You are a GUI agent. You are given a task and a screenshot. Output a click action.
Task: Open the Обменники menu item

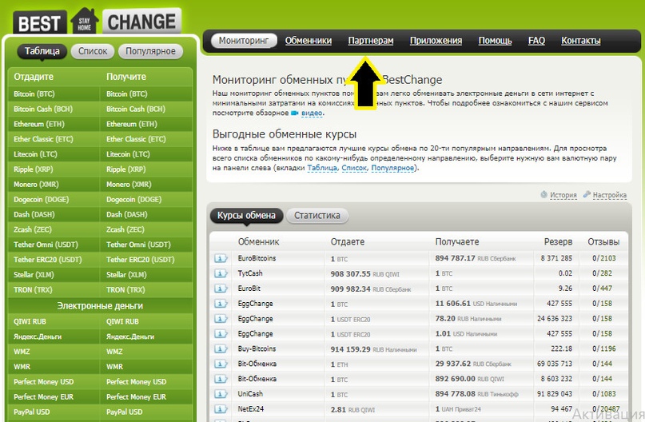tap(309, 41)
